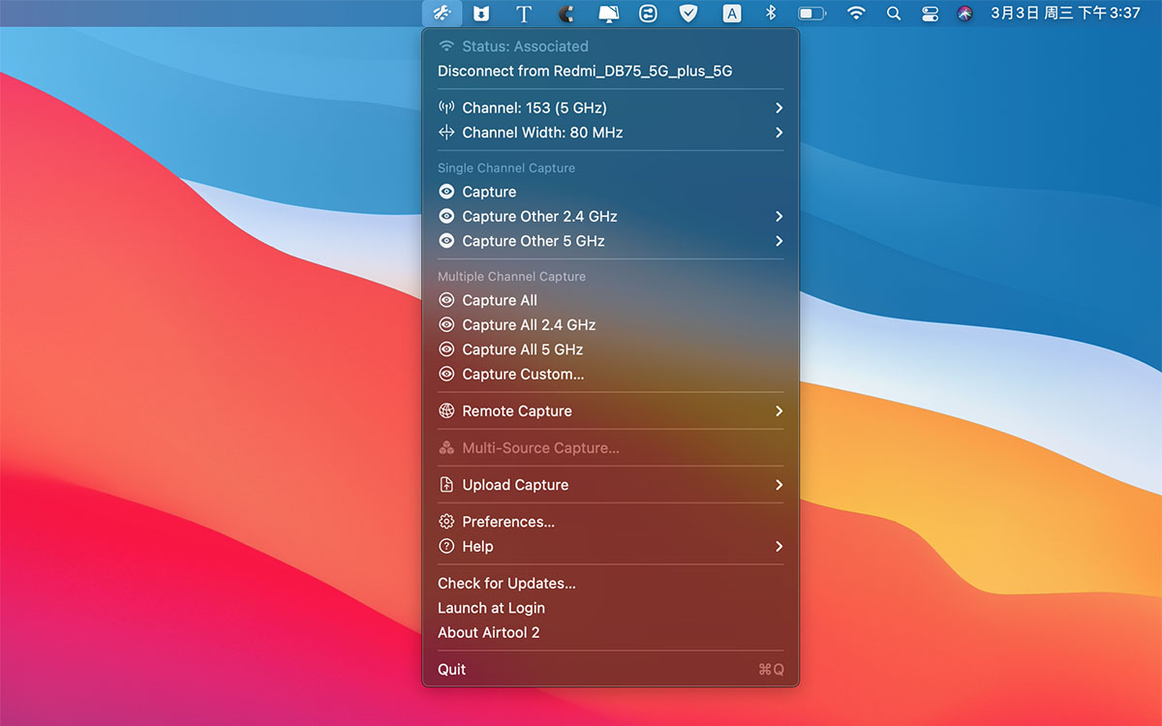1162x726 pixels.
Task: Expand the Channel 153 submenu arrow
Action: pos(780,107)
